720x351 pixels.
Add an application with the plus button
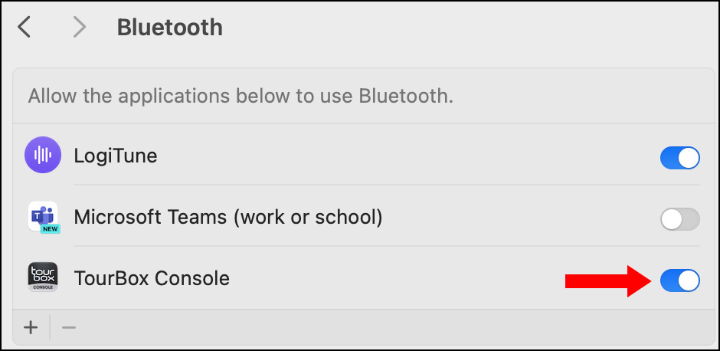[31, 328]
